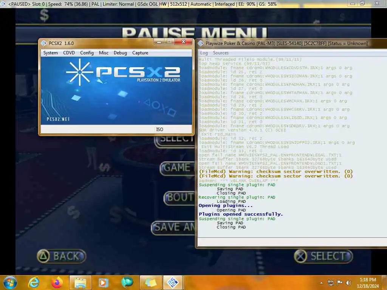Click the sticky notes taskbar icon
The height and width of the screenshot is (290, 387).
150,282
